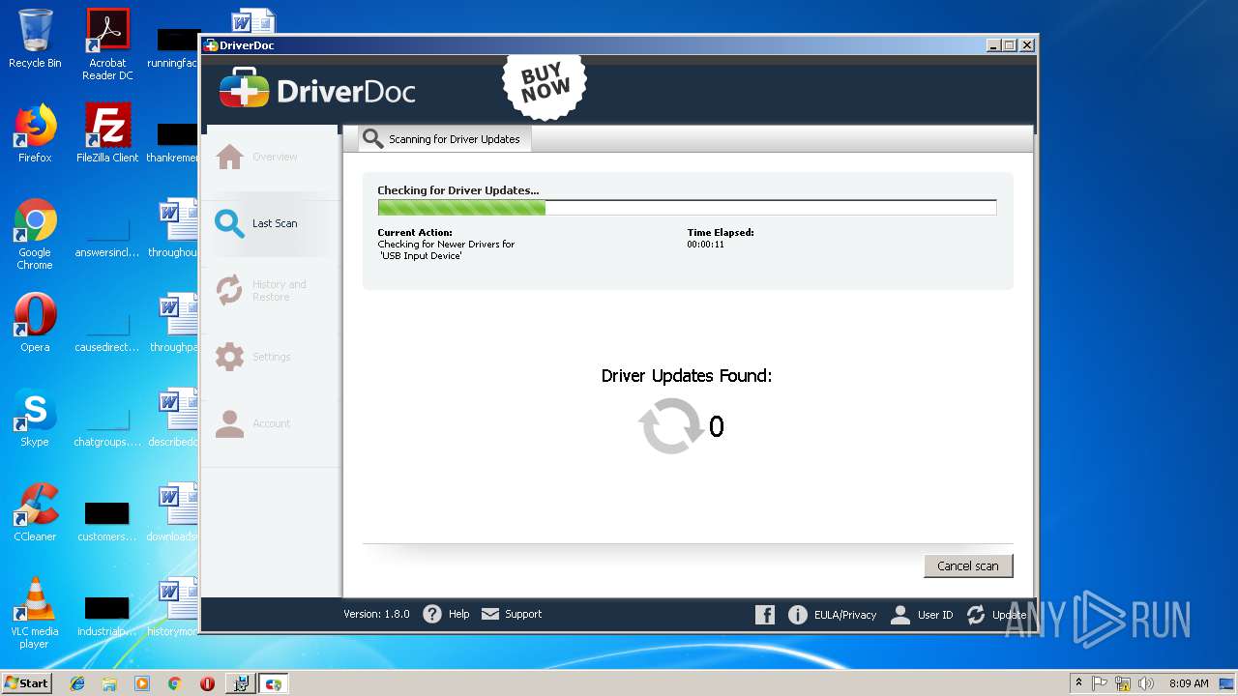Screen dimensions: 1238x696
Task: Open the customers... desktop file
Action: tap(107, 521)
